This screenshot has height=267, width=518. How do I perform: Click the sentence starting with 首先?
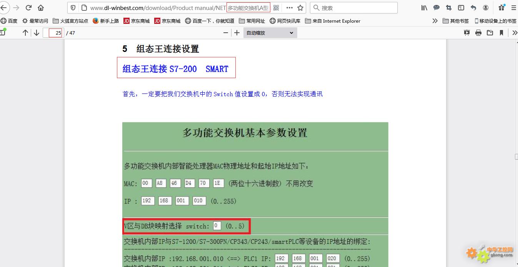click(223, 94)
